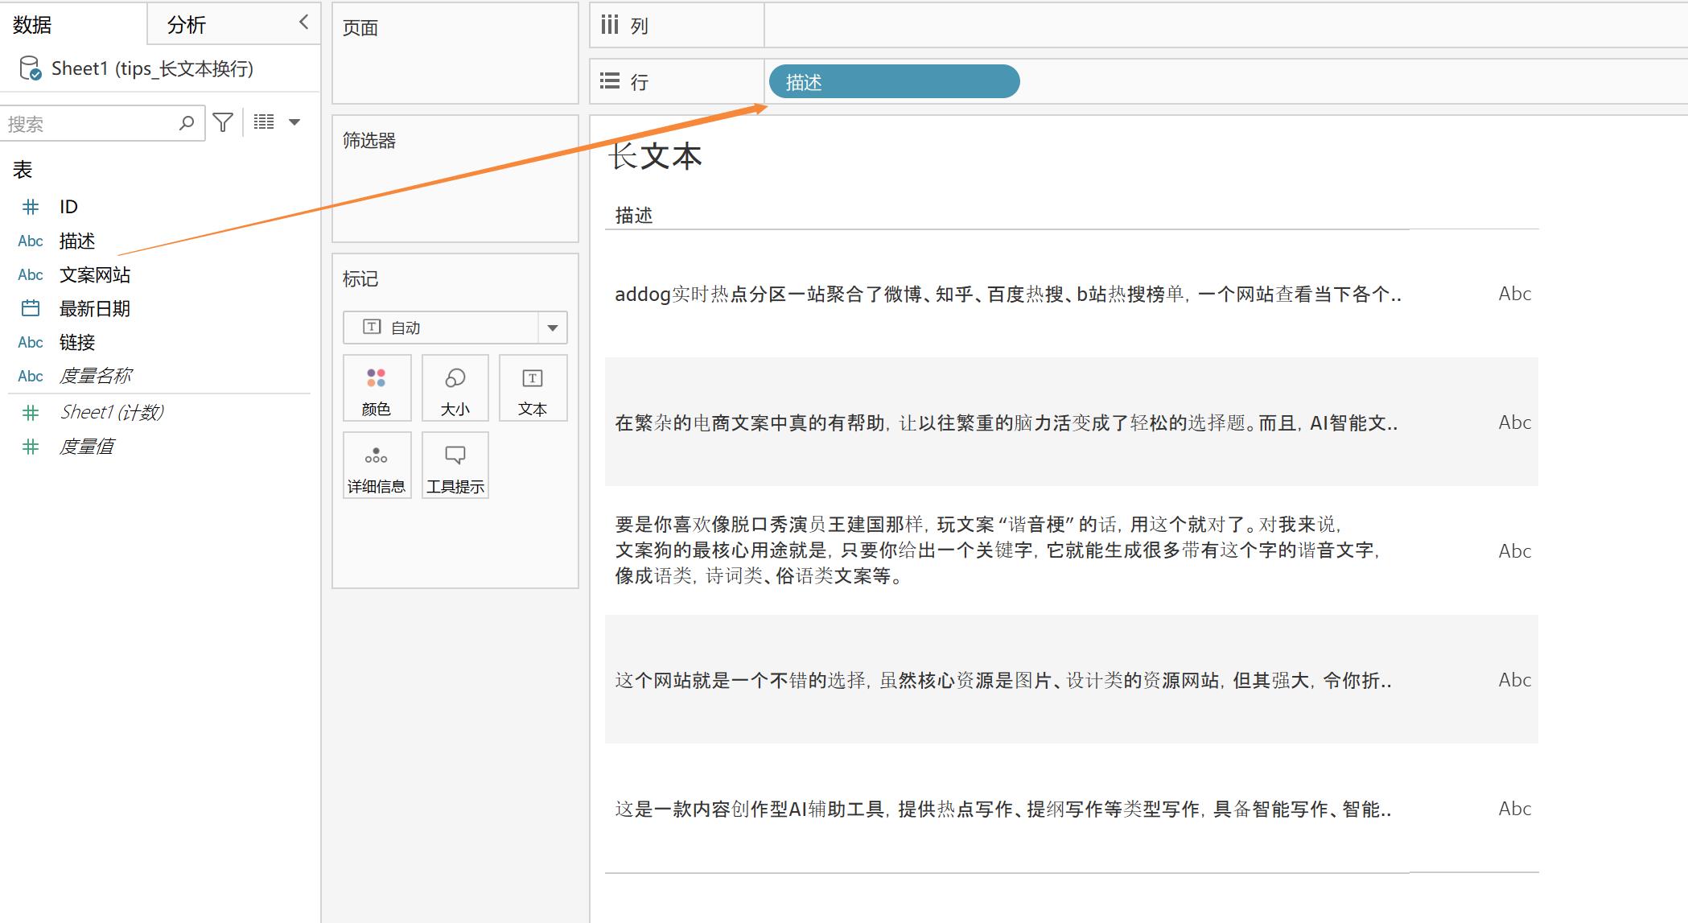Click the columns shelf icon 列
Image resolution: width=1688 pixels, height=923 pixels.
point(610,25)
